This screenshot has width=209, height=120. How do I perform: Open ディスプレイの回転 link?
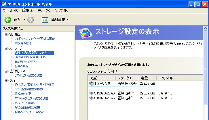point(25,103)
